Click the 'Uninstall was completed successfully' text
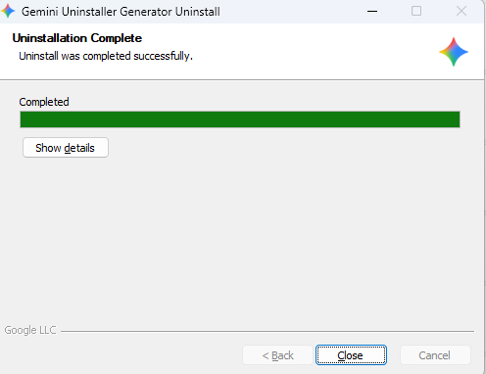Screen dimensions: 486x374 pyautogui.click(x=106, y=56)
